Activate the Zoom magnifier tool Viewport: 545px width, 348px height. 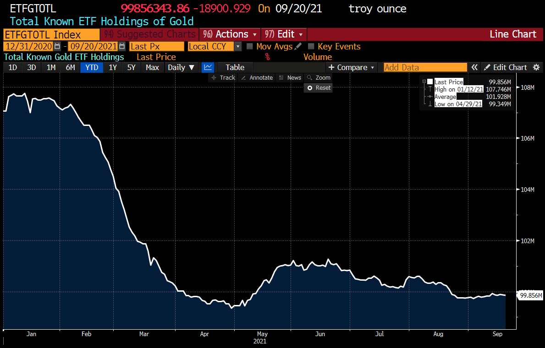pyautogui.click(x=319, y=78)
